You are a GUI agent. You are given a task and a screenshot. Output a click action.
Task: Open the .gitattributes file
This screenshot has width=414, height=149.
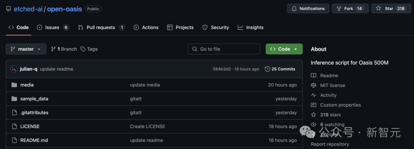(34, 113)
